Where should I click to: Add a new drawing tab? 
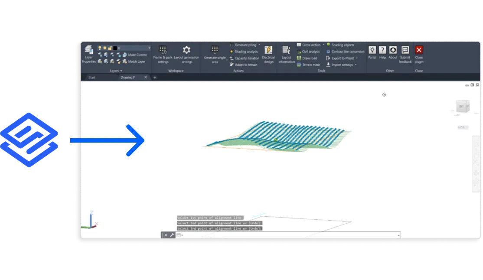(155, 78)
